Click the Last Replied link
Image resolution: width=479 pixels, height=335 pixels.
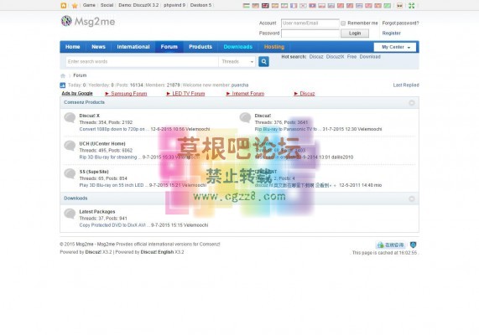click(406, 85)
